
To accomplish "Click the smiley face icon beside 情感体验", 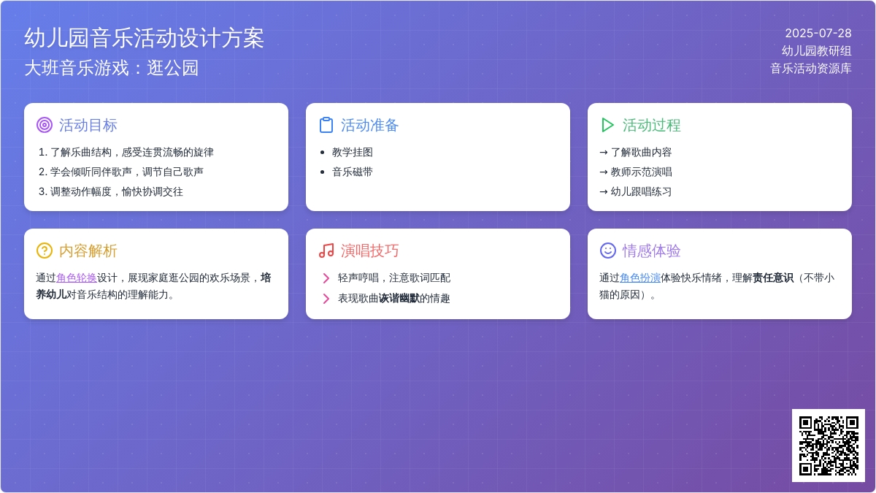I will pos(608,251).
